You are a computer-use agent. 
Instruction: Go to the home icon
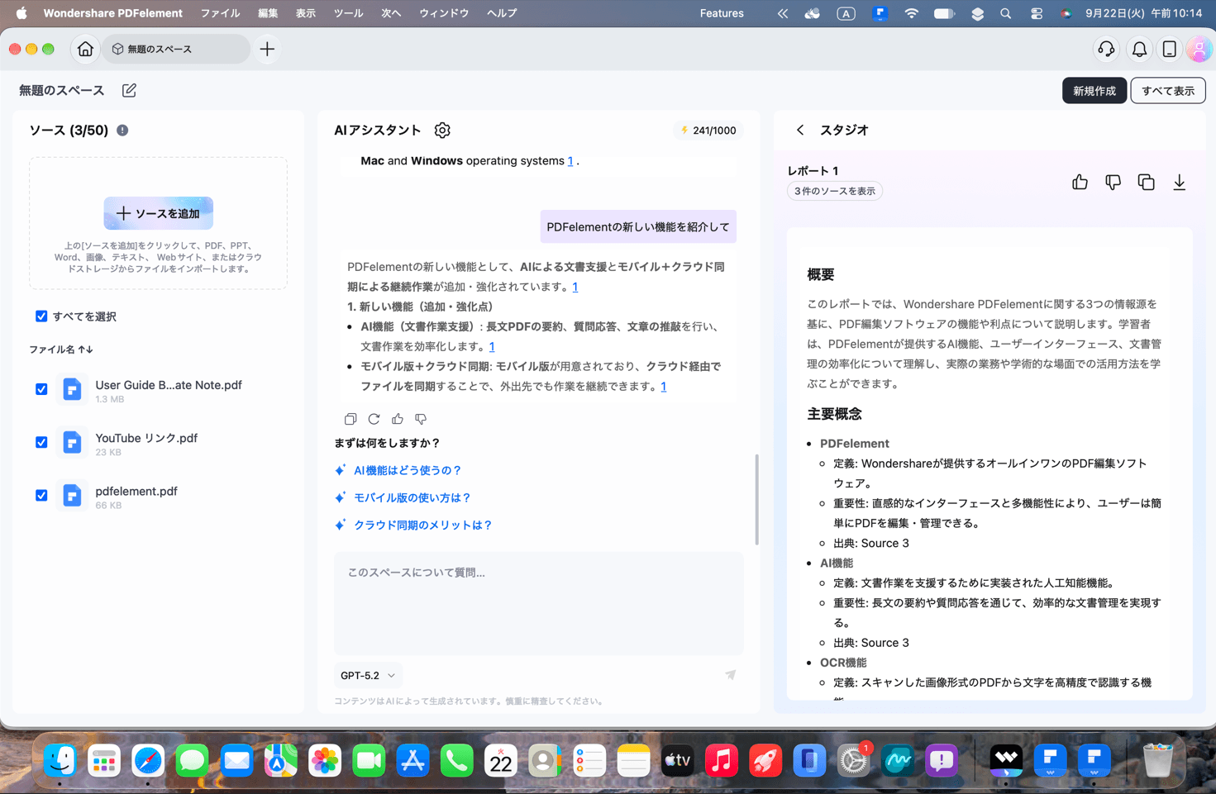[85, 50]
